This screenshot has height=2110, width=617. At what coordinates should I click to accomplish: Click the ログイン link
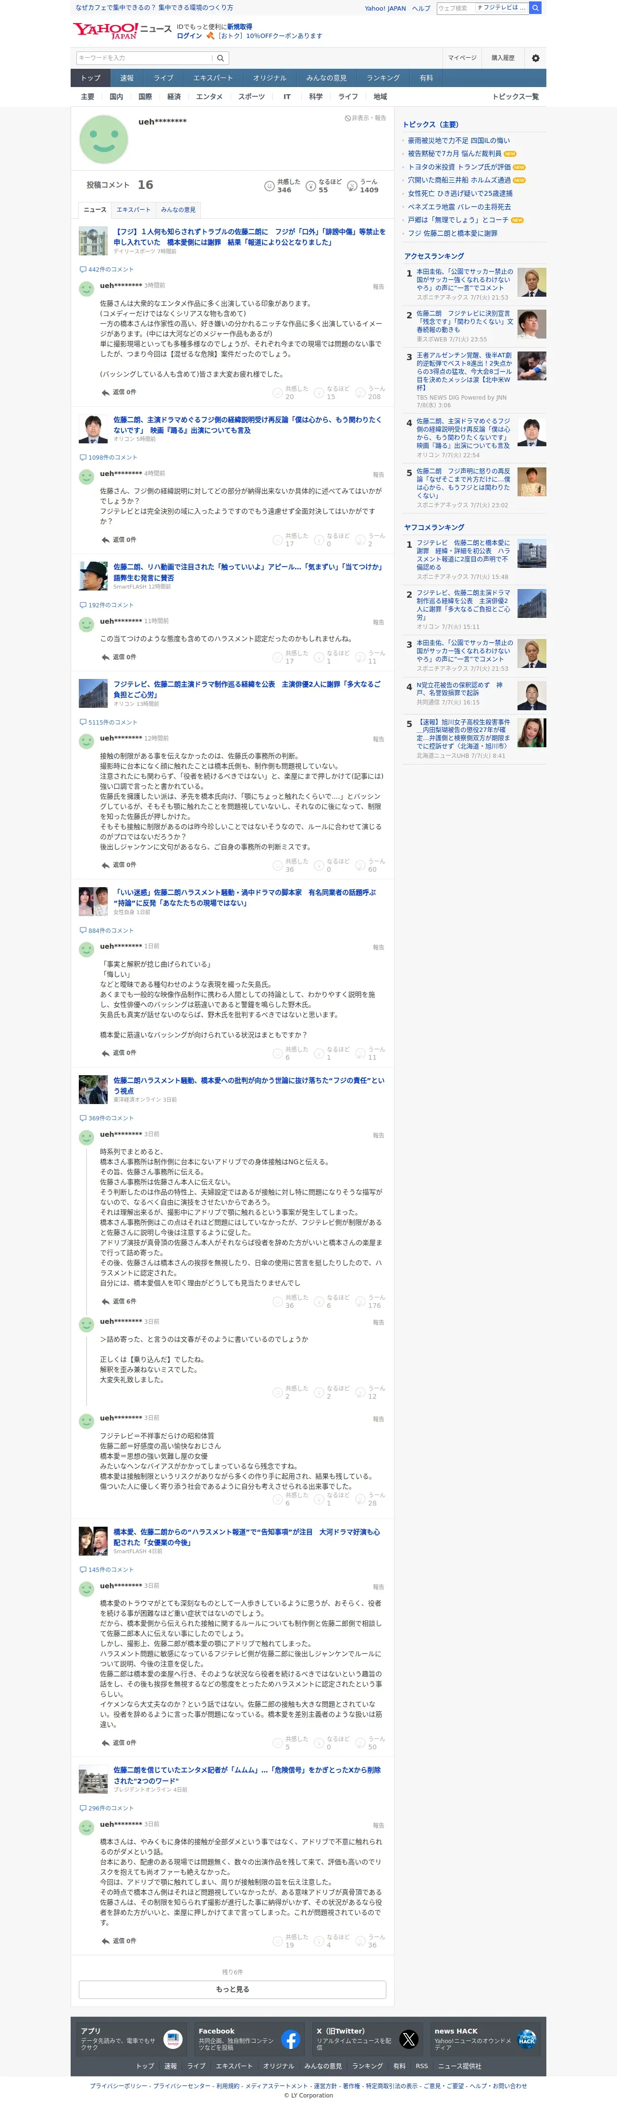click(x=189, y=36)
